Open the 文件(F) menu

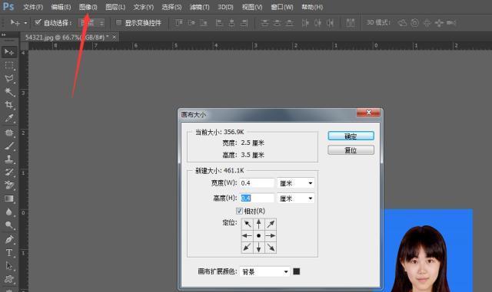(x=33, y=7)
